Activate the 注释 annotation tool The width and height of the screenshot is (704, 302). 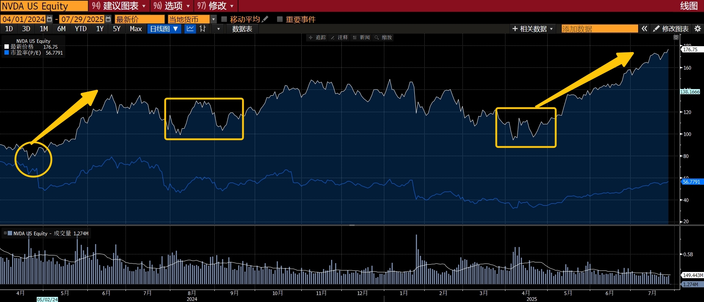point(339,37)
